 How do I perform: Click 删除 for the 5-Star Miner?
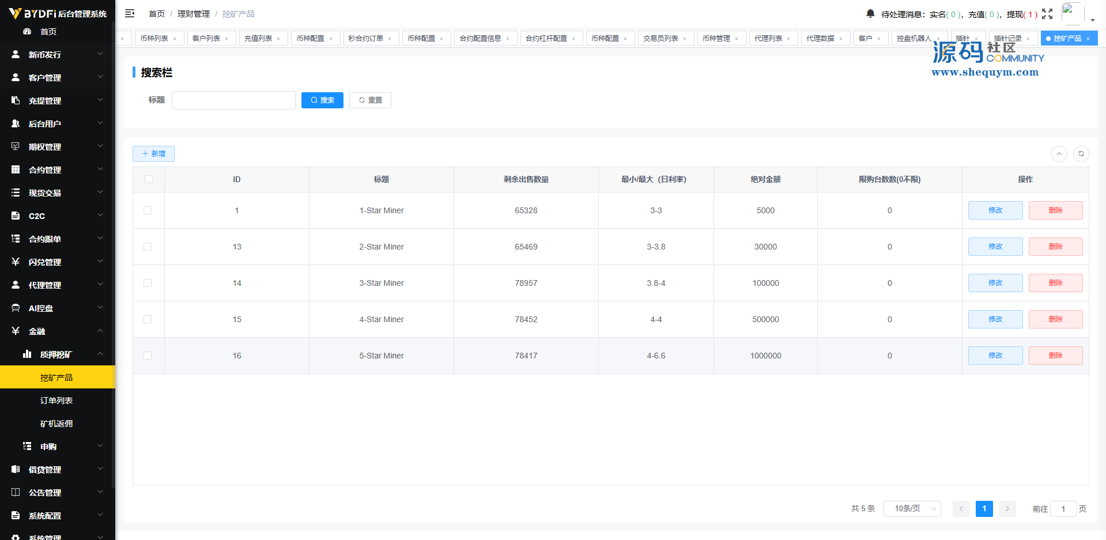[x=1055, y=356]
